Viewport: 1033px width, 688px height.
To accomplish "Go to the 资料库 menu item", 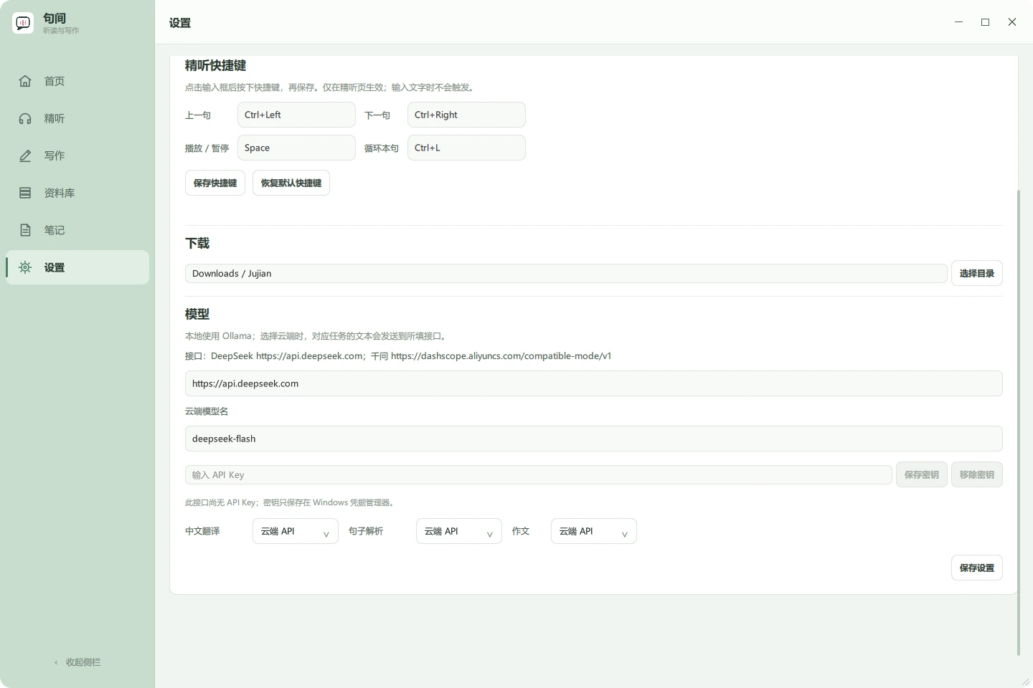I will click(x=77, y=193).
